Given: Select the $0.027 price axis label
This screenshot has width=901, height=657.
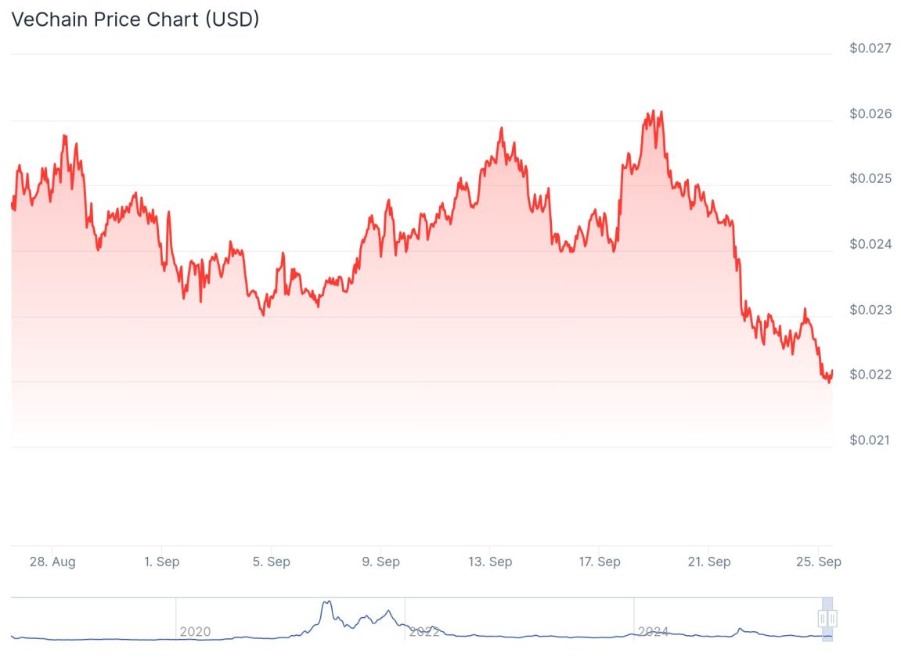Looking at the screenshot, I should tap(870, 48).
